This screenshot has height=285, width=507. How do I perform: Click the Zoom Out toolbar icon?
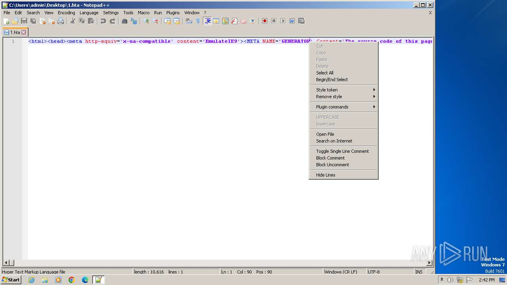[155, 21]
